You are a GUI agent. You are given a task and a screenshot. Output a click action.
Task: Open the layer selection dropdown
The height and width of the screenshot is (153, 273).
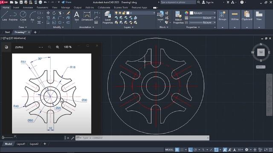tap(135, 13)
